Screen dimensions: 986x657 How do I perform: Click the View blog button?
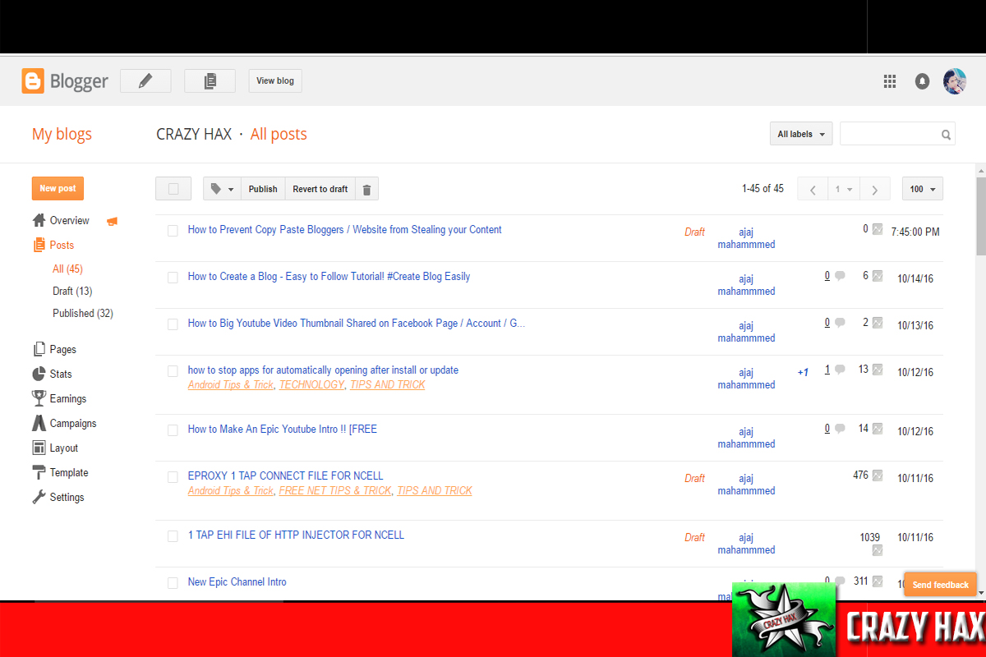pyautogui.click(x=275, y=80)
